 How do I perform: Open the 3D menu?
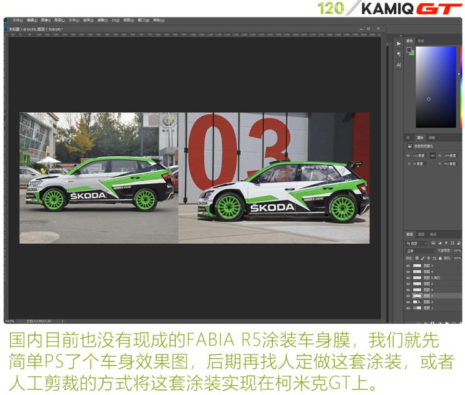tap(115, 20)
